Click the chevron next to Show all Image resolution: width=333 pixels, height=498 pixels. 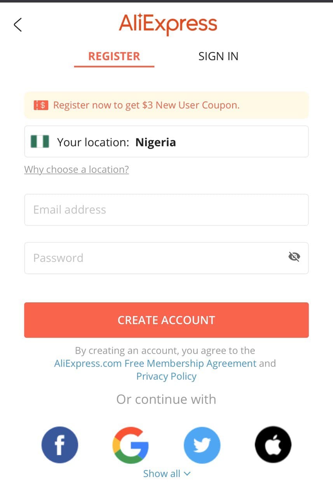187,473
